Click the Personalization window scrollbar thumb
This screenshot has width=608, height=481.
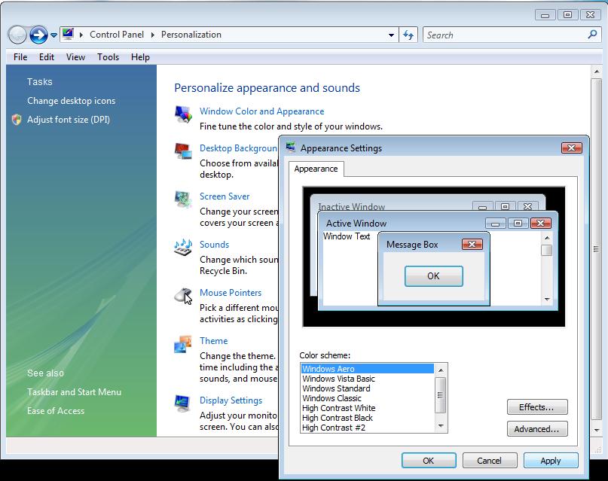pos(597,249)
